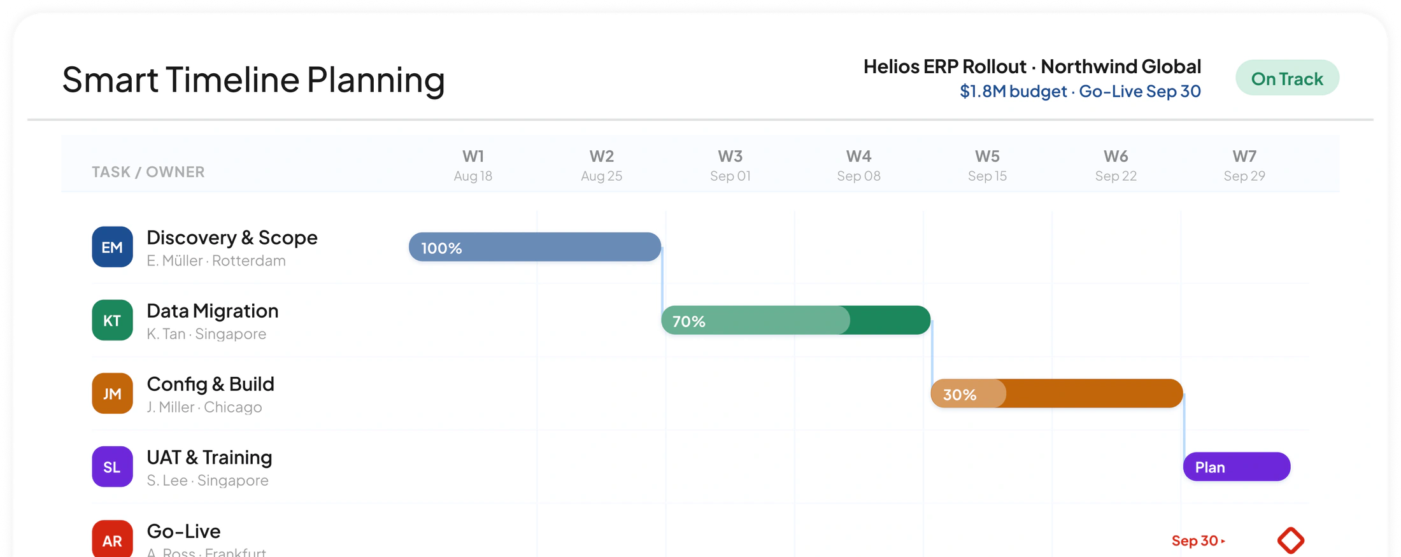
Task: Select the Config & Build 30% progress bar
Action: pyautogui.click(x=1057, y=393)
